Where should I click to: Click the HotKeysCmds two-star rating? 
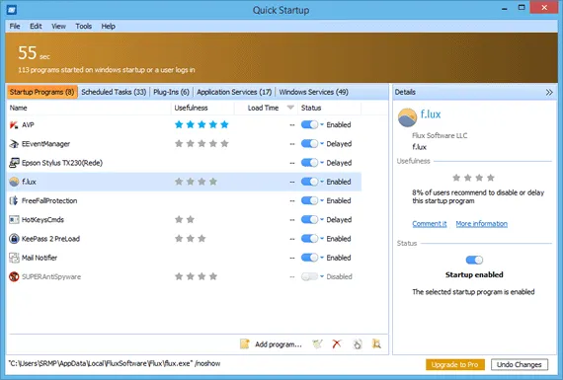click(185, 219)
